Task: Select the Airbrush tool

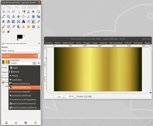Action: (x=13, y=27)
